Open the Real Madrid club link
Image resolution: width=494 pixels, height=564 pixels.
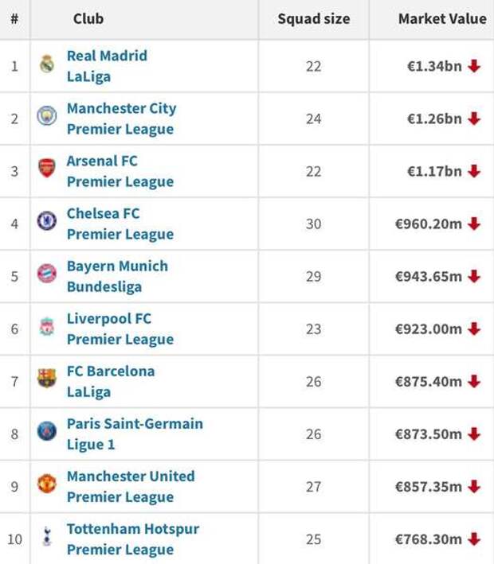click(107, 56)
